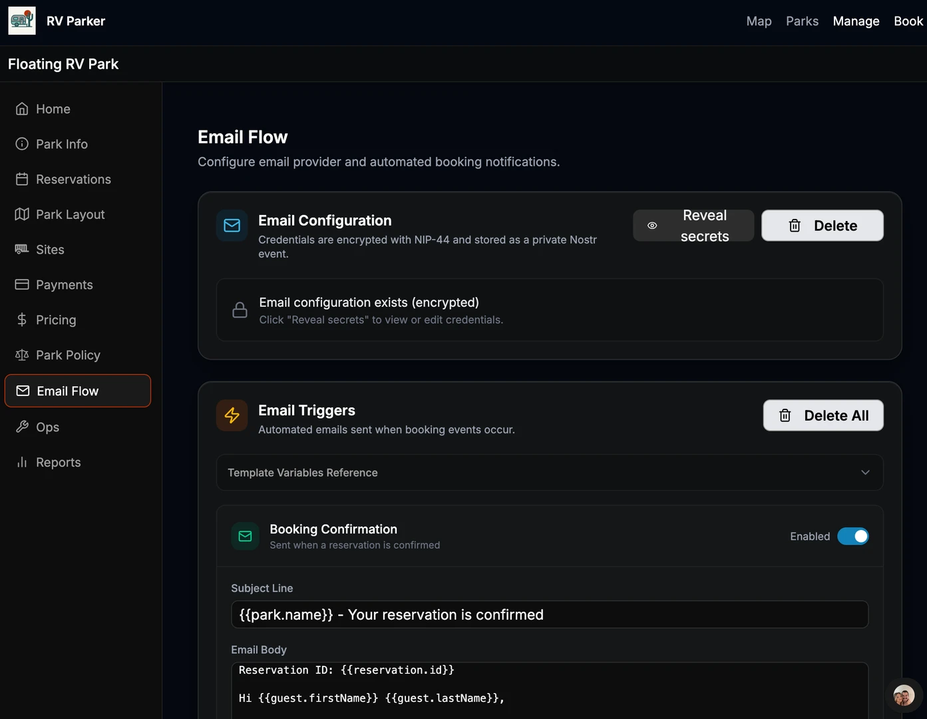The width and height of the screenshot is (927, 719).
Task: Delete the email configuration
Action: point(822,226)
